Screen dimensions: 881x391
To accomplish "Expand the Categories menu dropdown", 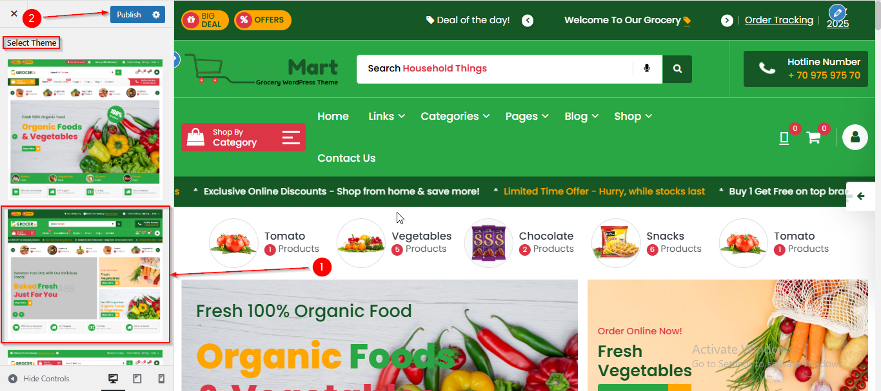I will click(455, 117).
